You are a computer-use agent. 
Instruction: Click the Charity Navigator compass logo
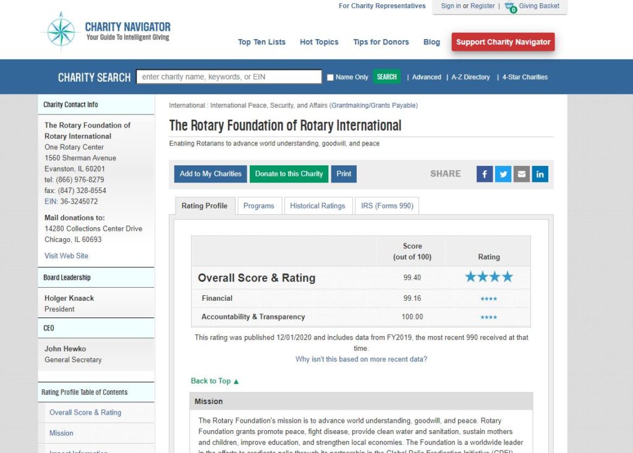point(61,32)
